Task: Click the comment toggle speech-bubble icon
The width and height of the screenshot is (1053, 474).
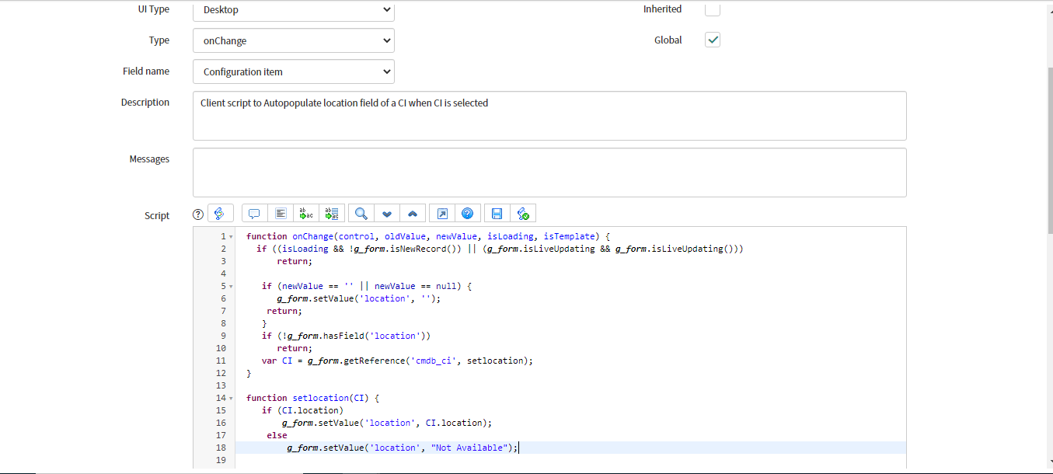Action: (254, 214)
